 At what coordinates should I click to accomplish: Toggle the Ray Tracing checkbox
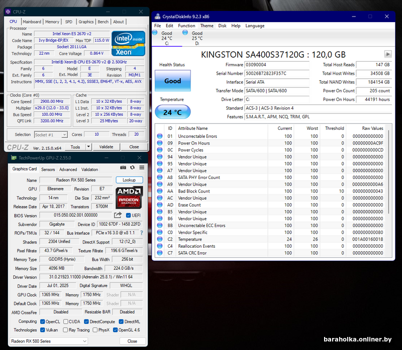[x=65, y=330]
